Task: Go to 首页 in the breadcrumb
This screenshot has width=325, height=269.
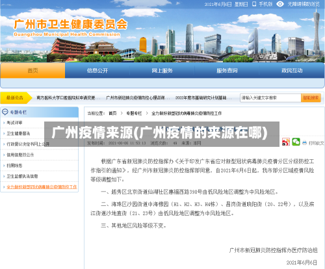Action: click(112, 113)
